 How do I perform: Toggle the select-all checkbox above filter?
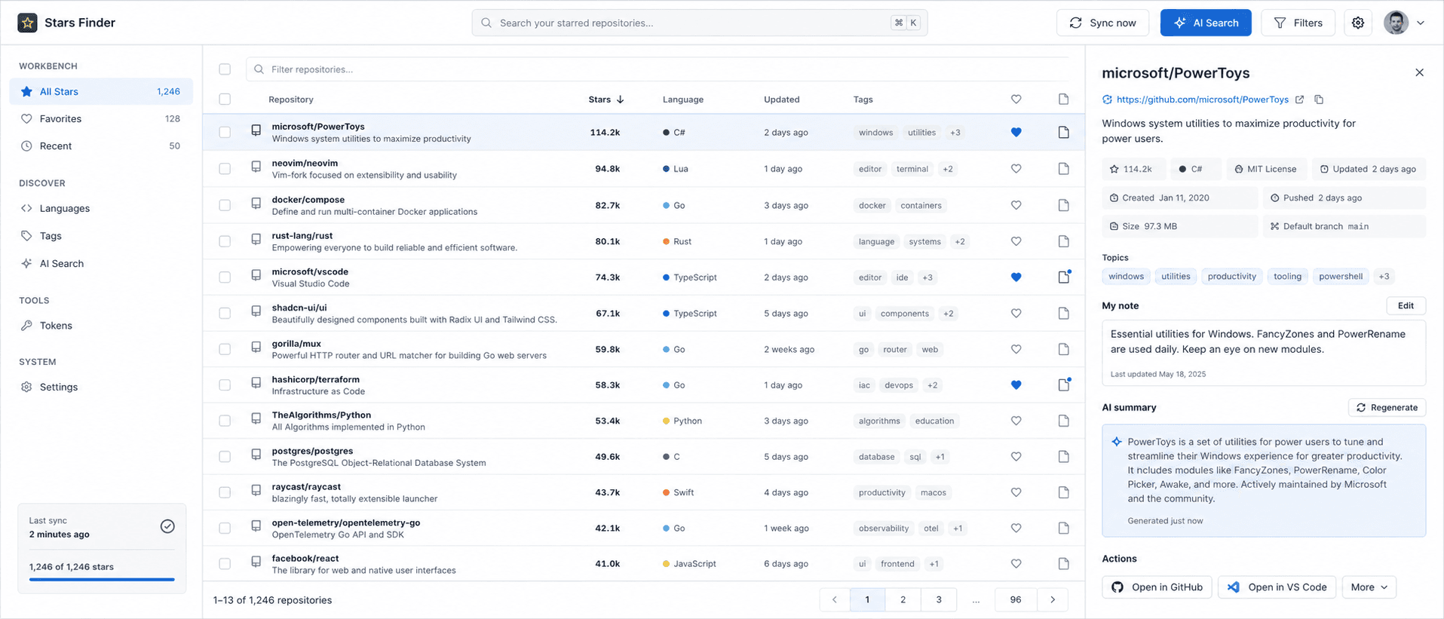(225, 69)
